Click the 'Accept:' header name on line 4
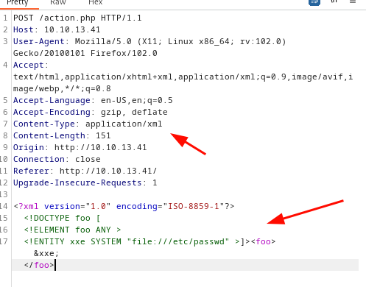This screenshot has width=366, height=287. pyautogui.click(x=31, y=65)
